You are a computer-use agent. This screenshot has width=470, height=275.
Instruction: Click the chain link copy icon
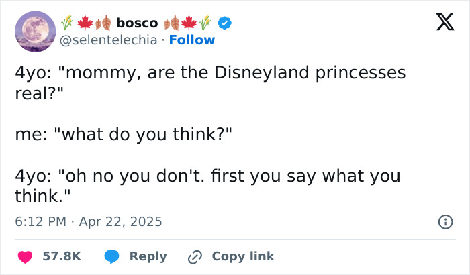[x=196, y=256]
